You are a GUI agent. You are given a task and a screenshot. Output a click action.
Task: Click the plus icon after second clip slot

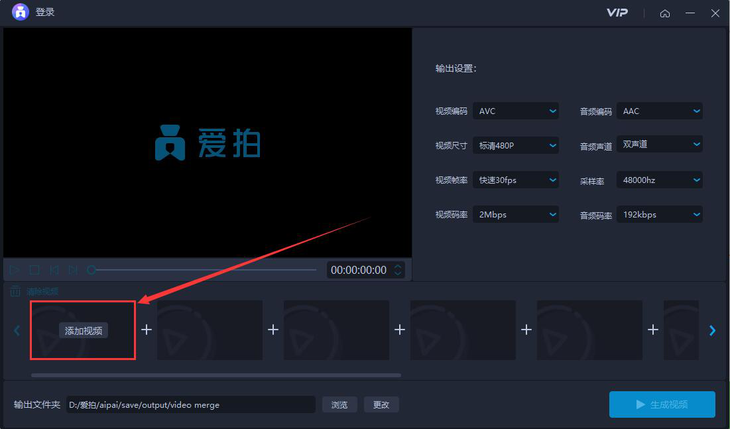pyautogui.click(x=273, y=330)
